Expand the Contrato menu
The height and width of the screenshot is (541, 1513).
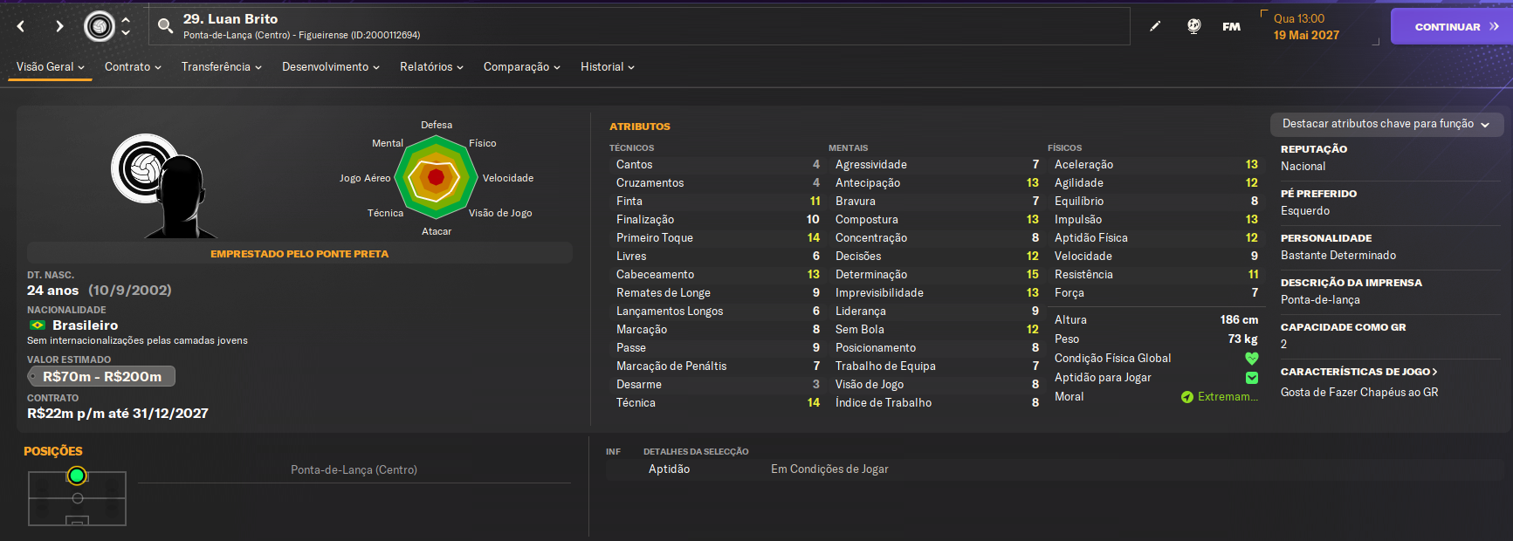tap(133, 67)
